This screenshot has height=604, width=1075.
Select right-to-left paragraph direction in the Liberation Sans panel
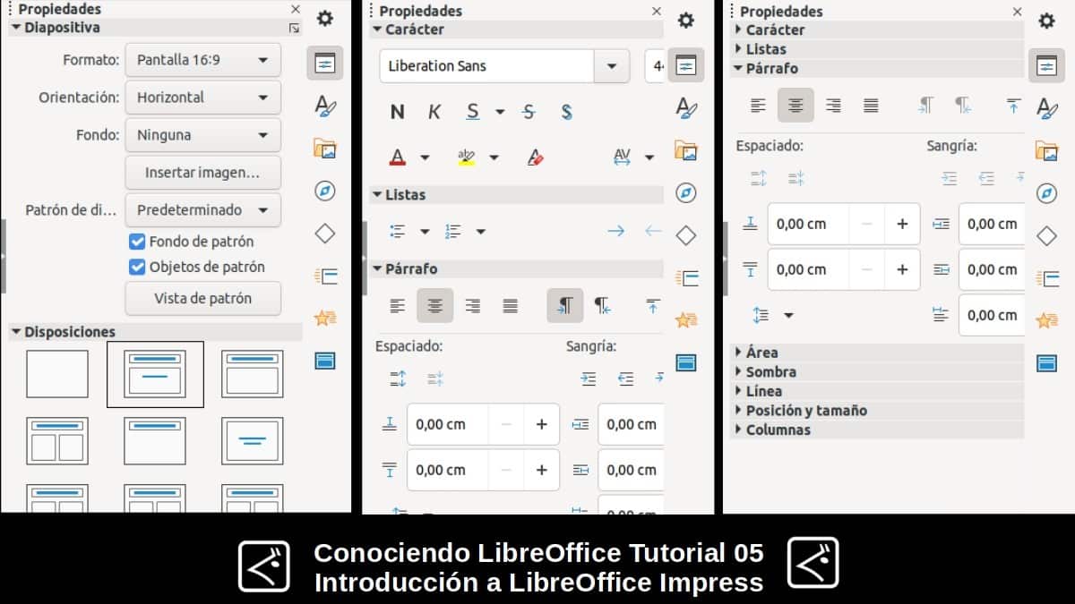602,306
